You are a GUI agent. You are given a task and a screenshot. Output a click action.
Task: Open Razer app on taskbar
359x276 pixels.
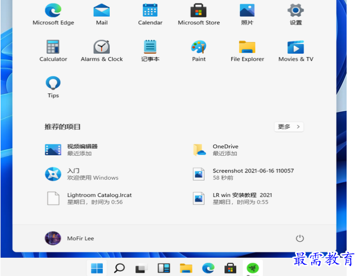[x=252, y=268]
